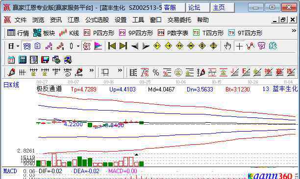Viewport: 300px width, 179px height.
Task: Click the calculator icon
Action: [23, 60]
